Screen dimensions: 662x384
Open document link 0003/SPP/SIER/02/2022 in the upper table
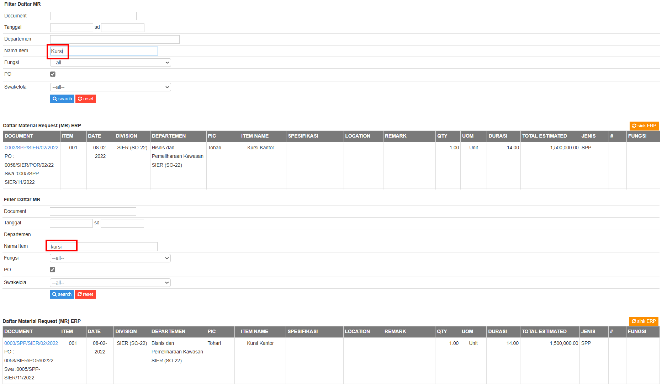point(31,148)
